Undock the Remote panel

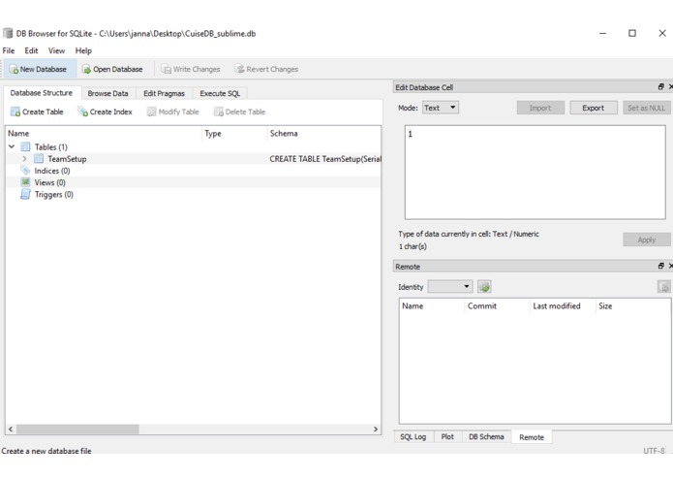(x=661, y=267)
